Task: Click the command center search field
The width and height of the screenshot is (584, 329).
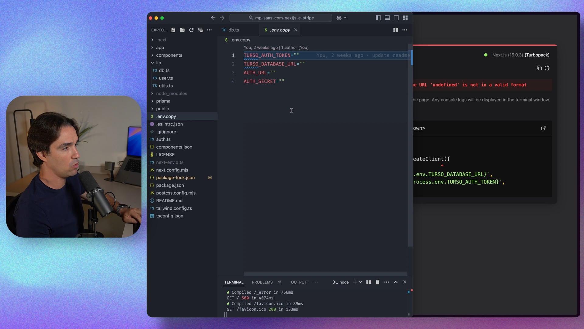Action: (x=281, y=18)
